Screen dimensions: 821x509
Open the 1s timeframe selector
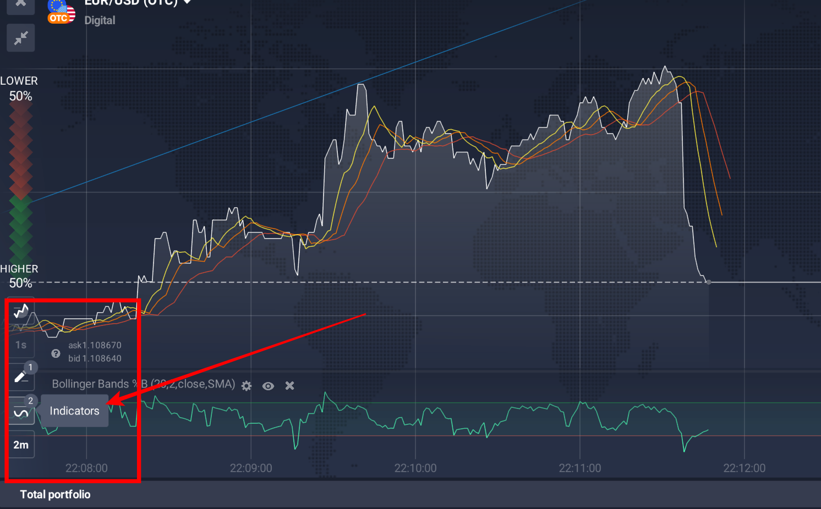coord(20,345)
